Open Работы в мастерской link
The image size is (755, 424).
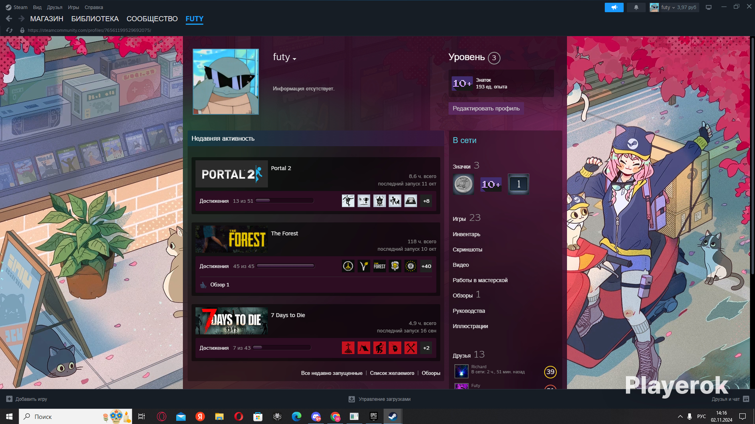point(480,280)
